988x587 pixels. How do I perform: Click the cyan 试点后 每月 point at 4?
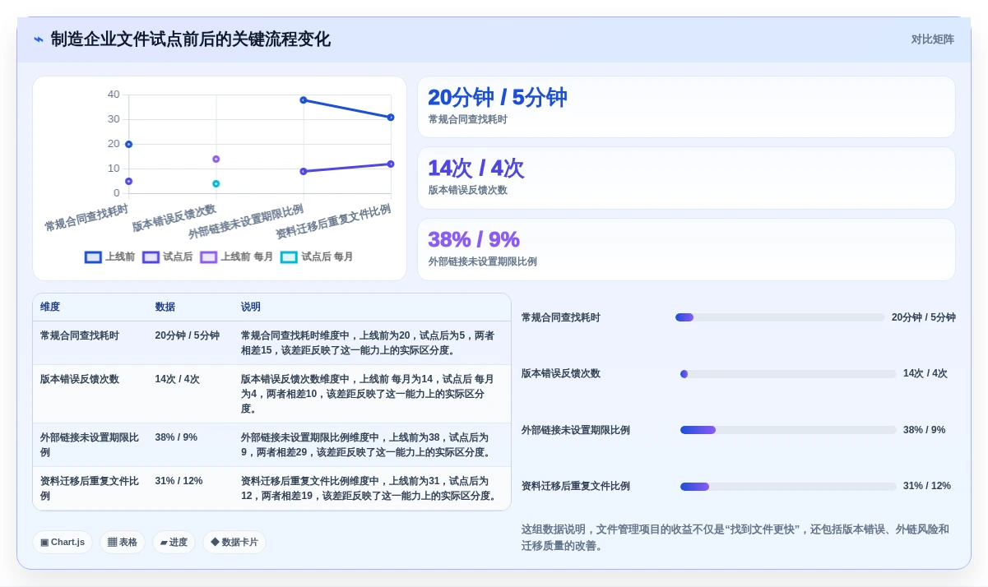point(216,184)
